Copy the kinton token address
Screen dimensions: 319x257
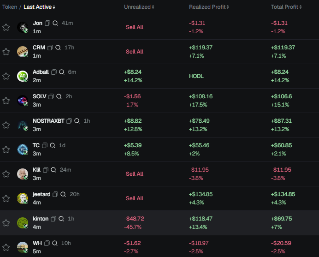click(x=53, y=219)
